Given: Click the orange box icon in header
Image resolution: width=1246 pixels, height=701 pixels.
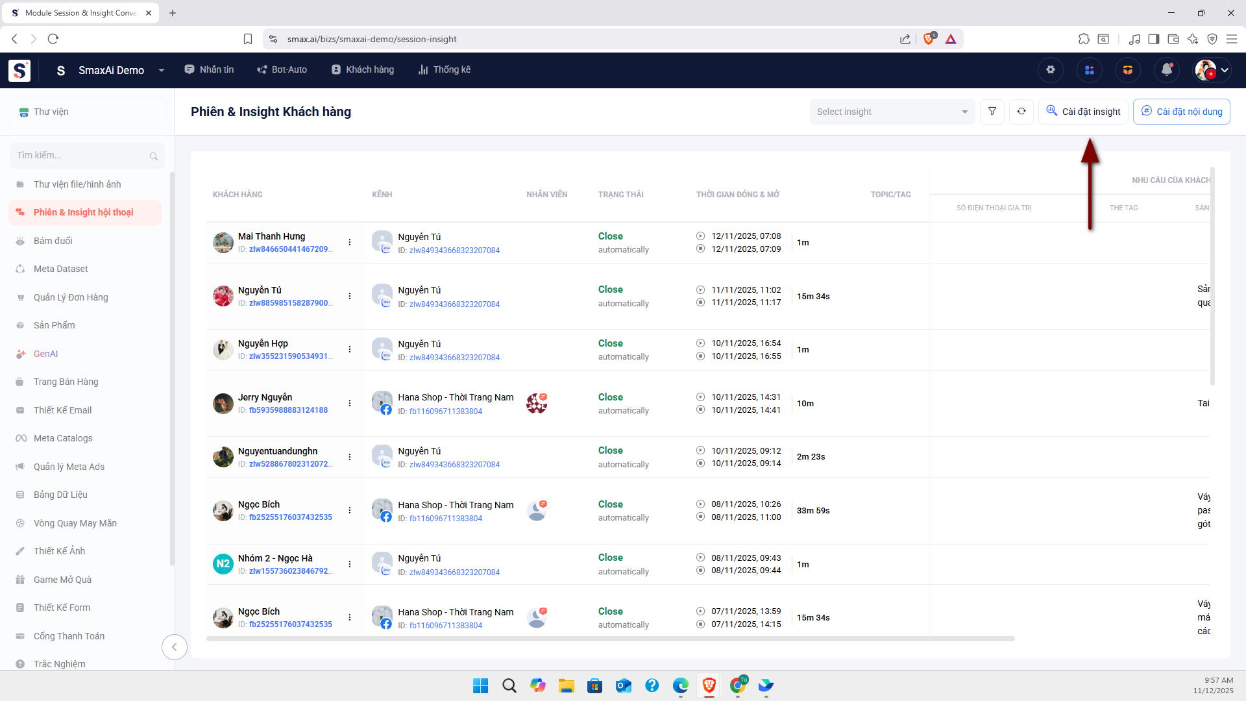Looking at the screenshot, I should [1128, 70].
